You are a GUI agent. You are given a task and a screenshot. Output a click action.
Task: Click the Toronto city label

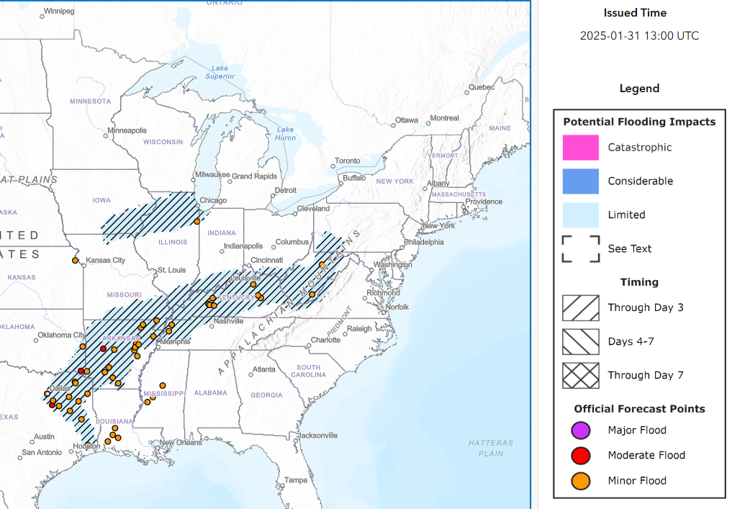pyautogui.click(x=348, y=161)
